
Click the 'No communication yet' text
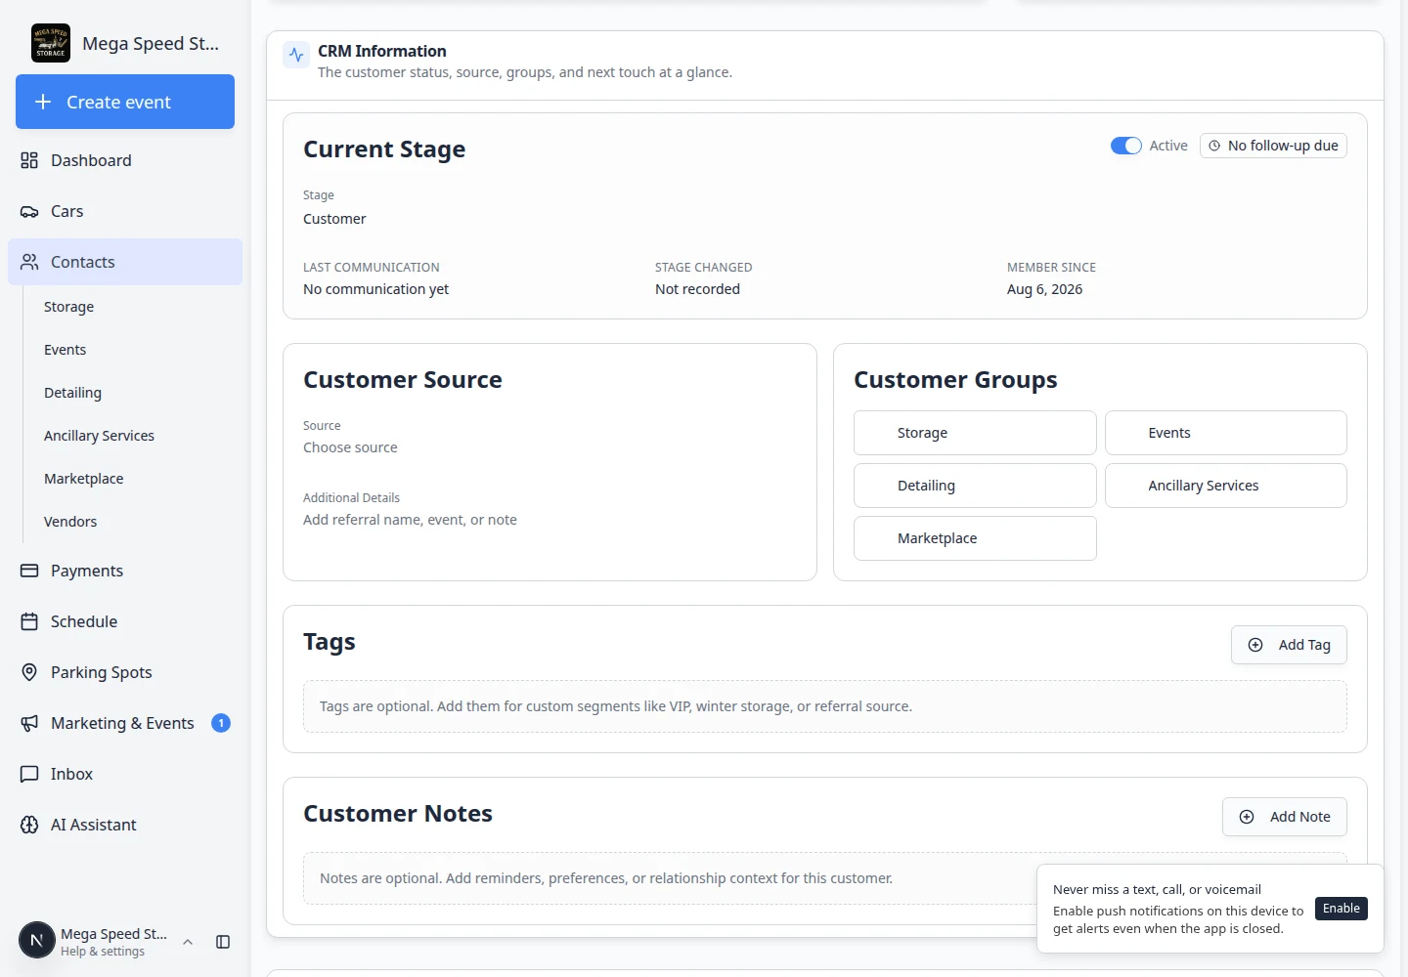[375, 289]
